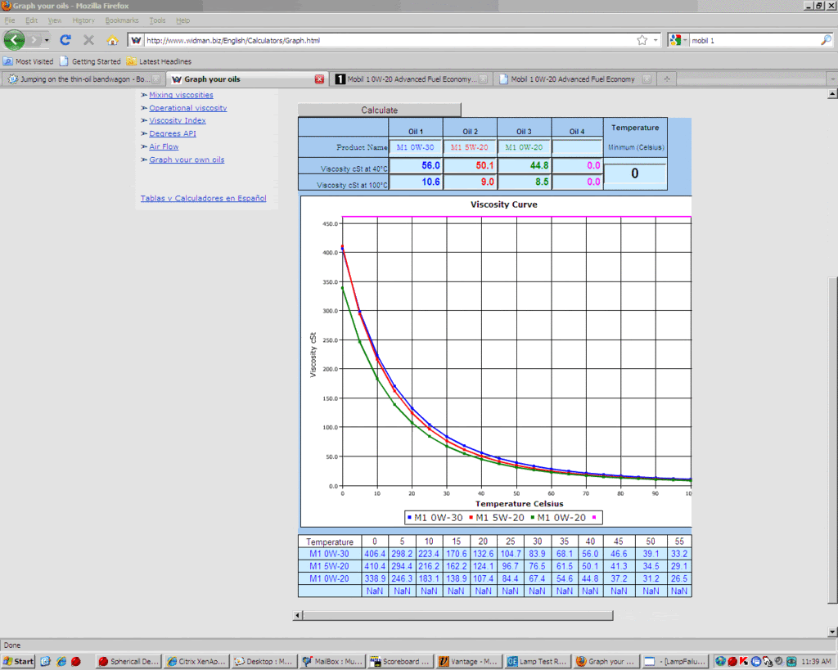Open a new tab with the plus button
This screenshot has width=838, height=670.
[667, 79]
